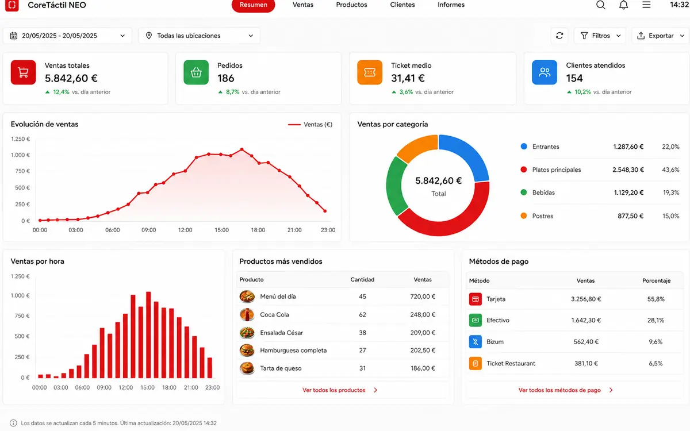Select the Tarjeta payment card icon
This screenshot has height=431, width=690.
(476, 299)
